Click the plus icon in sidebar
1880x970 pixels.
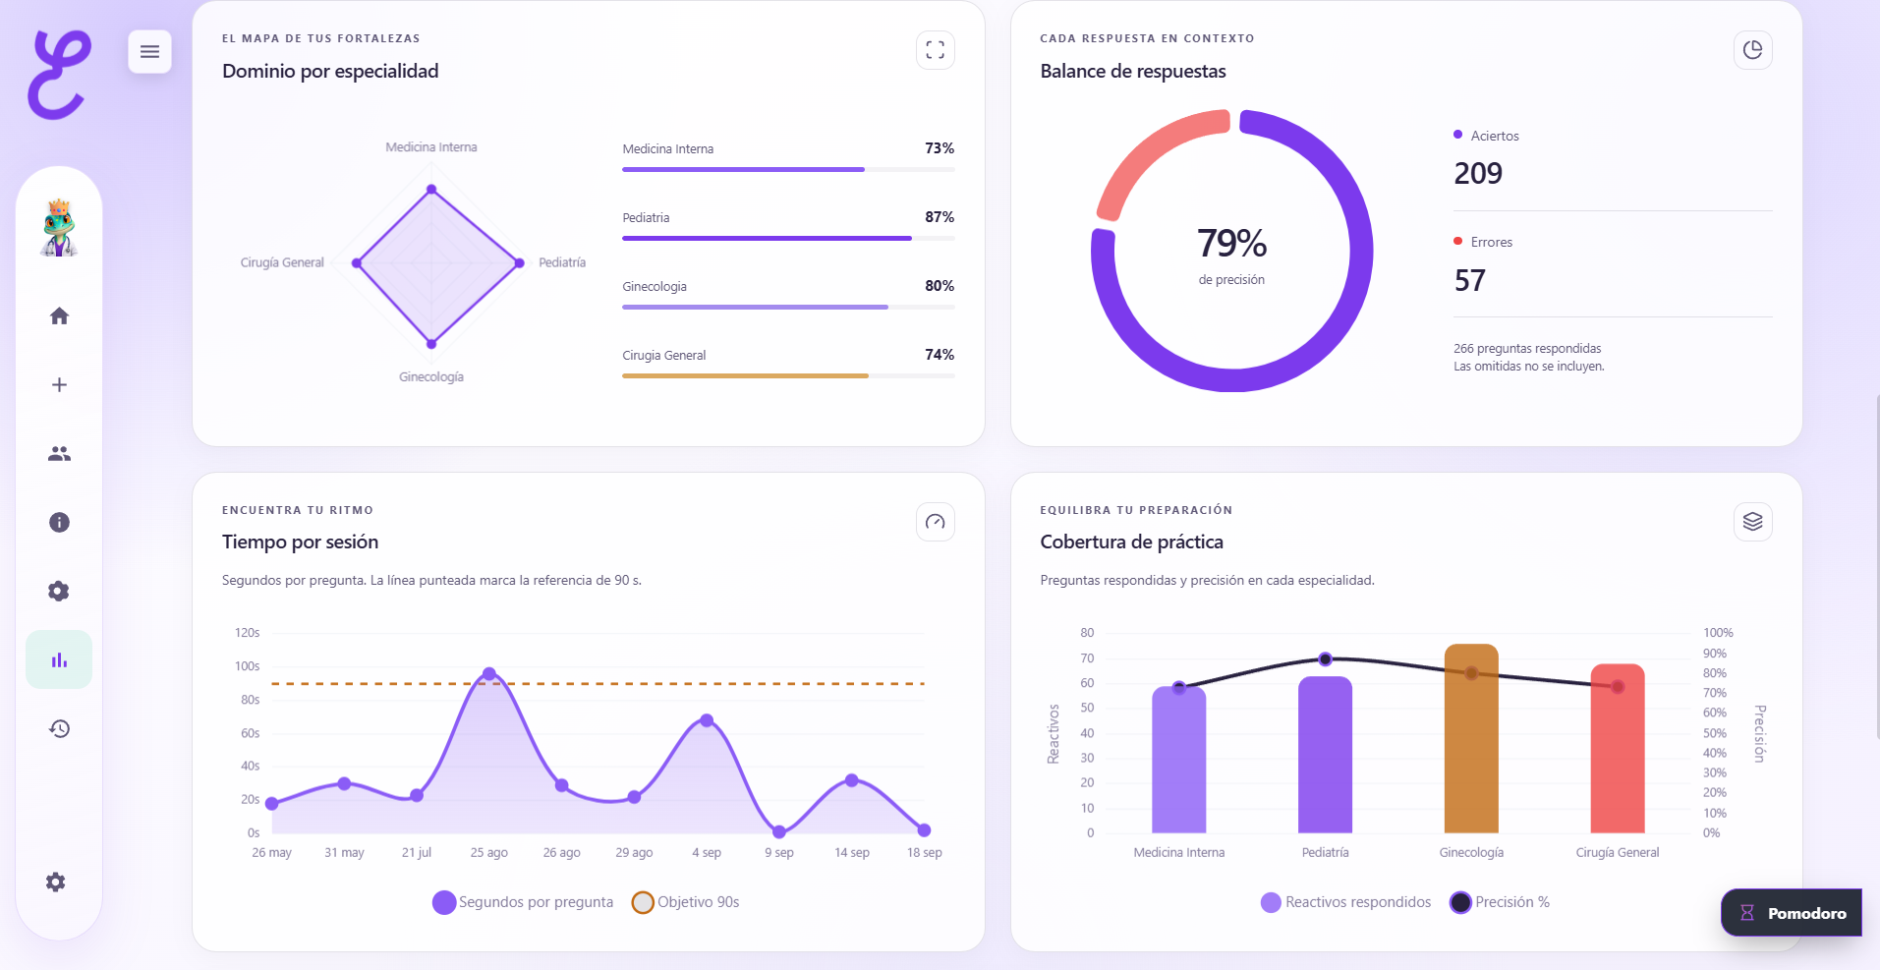[59, 384]
